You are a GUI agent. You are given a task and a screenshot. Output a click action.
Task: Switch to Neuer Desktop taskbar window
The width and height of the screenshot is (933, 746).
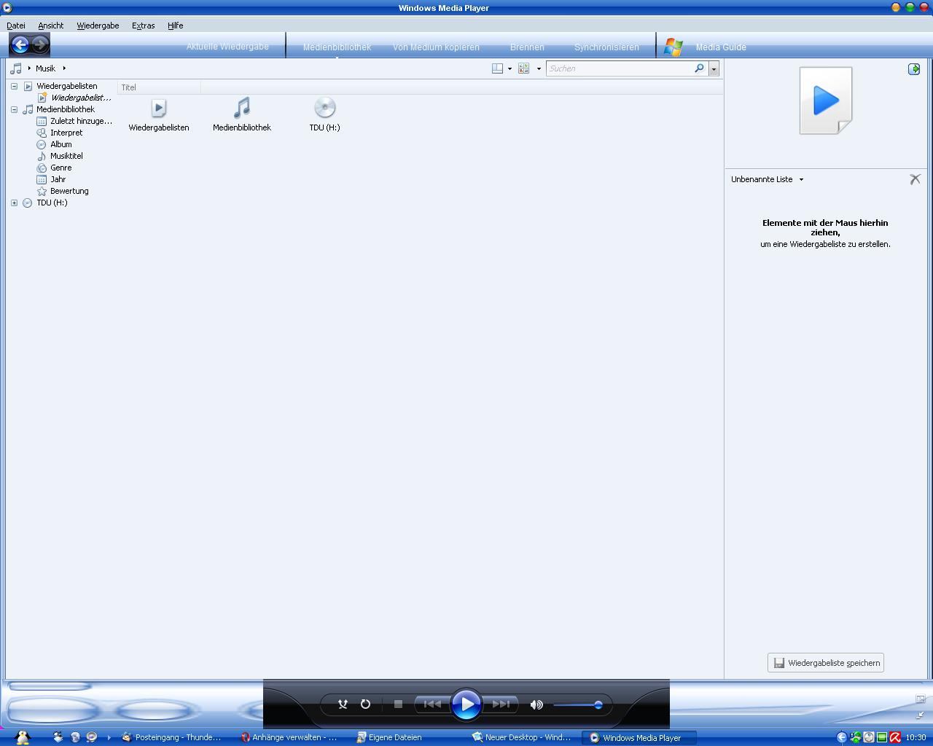point(522,737)
